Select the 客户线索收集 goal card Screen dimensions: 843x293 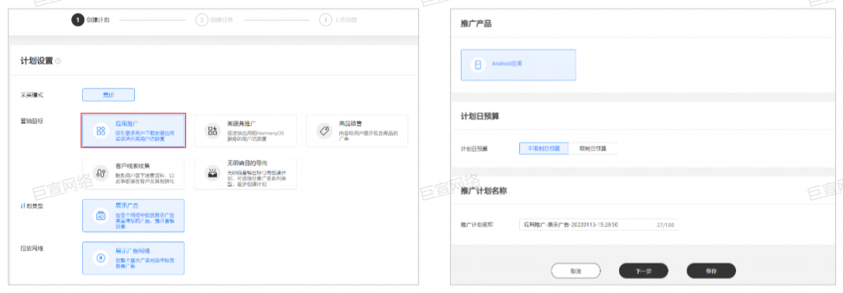coord(133,173)
